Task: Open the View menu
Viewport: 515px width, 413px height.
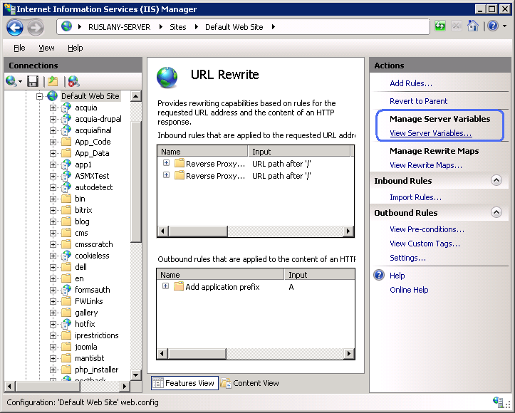Action: coord(46,48)
